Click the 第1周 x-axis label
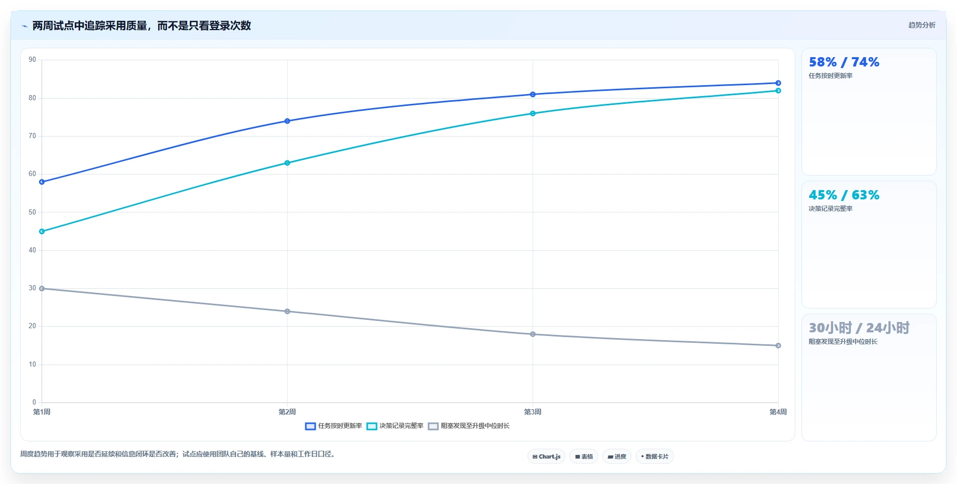 coord(42,412)
